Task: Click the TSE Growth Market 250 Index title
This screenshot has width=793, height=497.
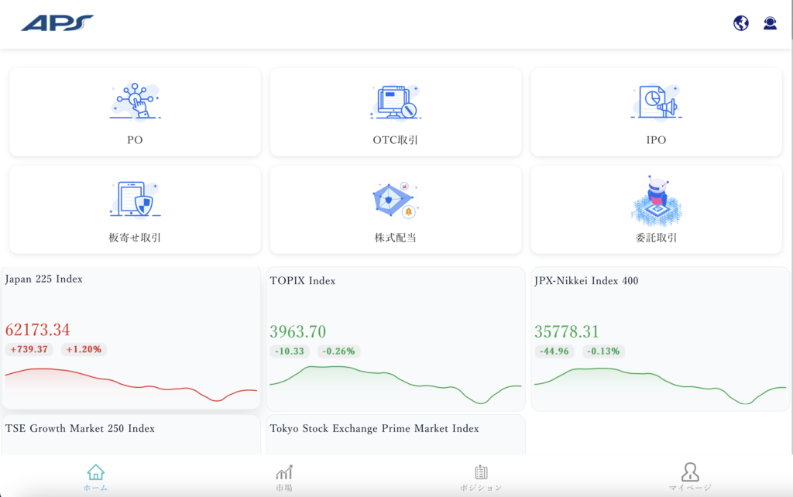Action: pyautogui.click(x=80, y=429)
